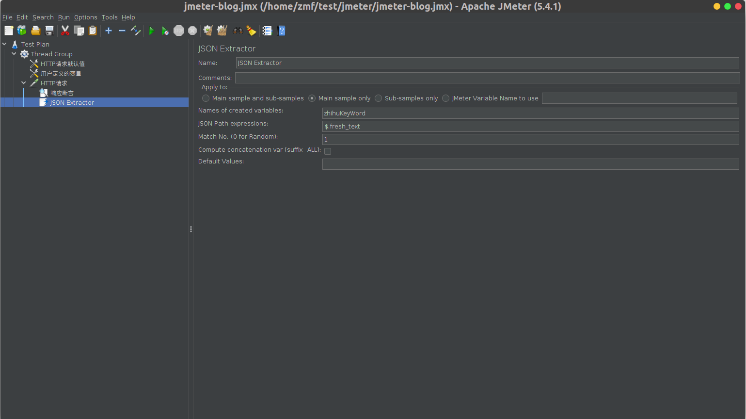746x419 pixels.
Task: Save the test plan with floppy icon
Action: [x=49, y=31]
